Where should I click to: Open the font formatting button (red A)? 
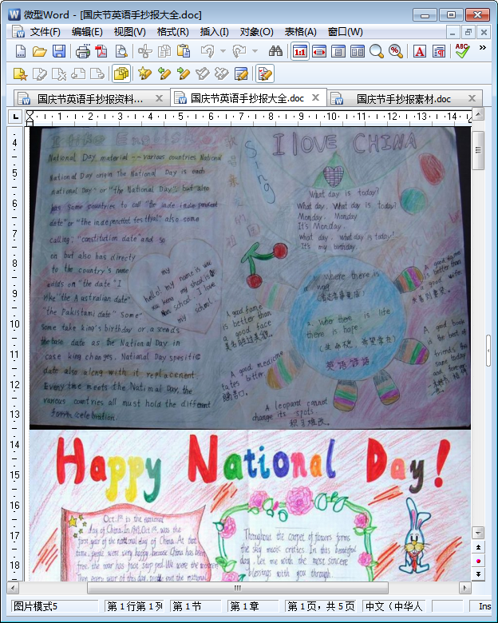420,51
